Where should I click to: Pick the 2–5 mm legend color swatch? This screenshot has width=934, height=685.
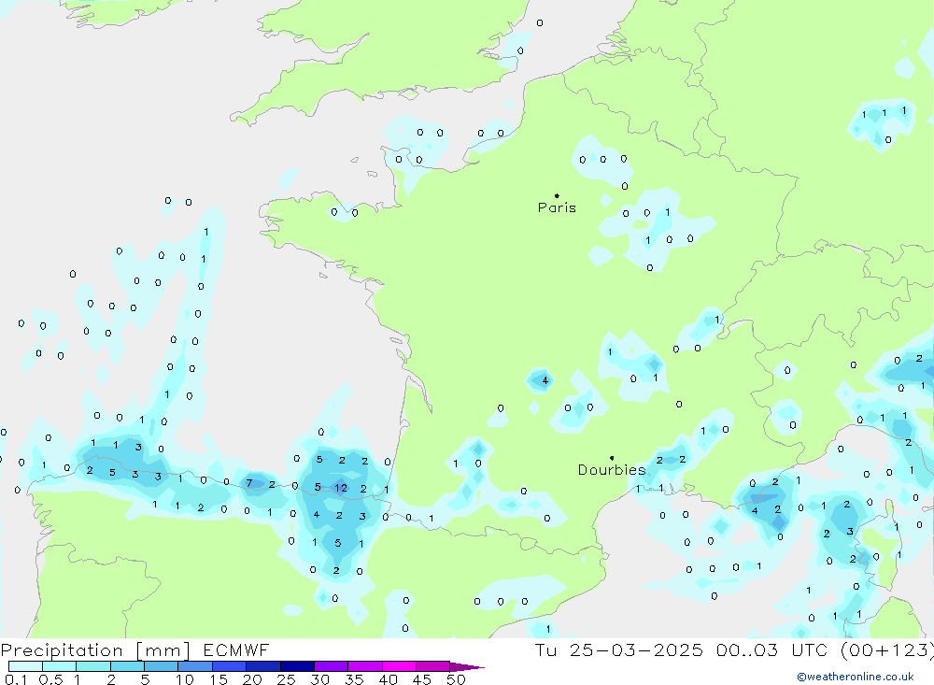click(127, 666)
